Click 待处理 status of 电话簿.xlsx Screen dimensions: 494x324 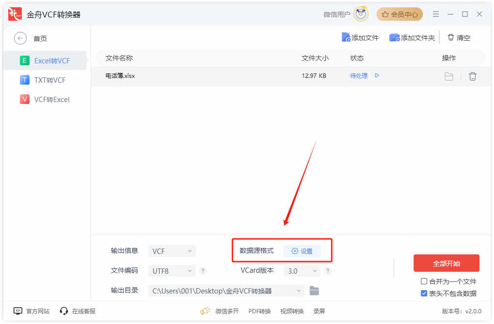click(358, 76)
